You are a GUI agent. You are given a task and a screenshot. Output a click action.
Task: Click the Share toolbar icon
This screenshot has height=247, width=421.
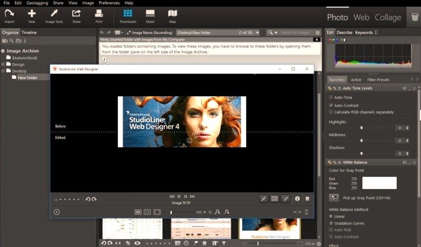pyautogui.click(x=76, y=16)
